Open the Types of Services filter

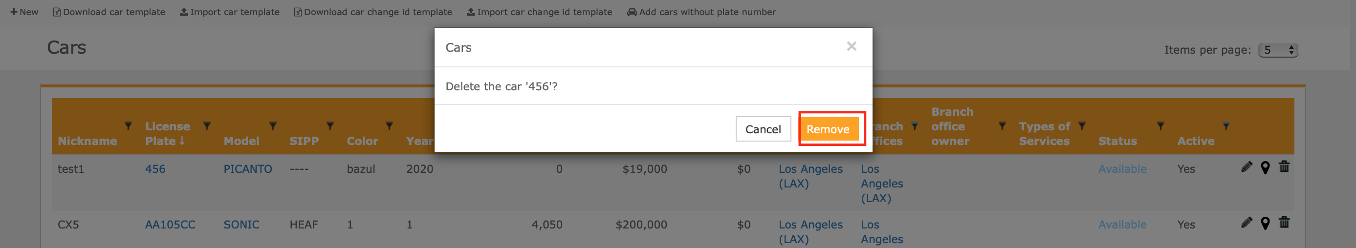1081,126
